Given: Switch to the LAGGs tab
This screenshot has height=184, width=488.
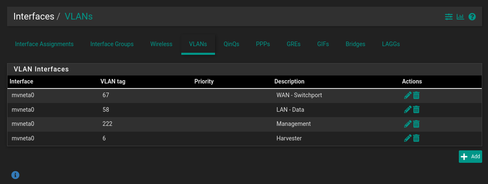Looking at the screenshot, I should [391, 44].
